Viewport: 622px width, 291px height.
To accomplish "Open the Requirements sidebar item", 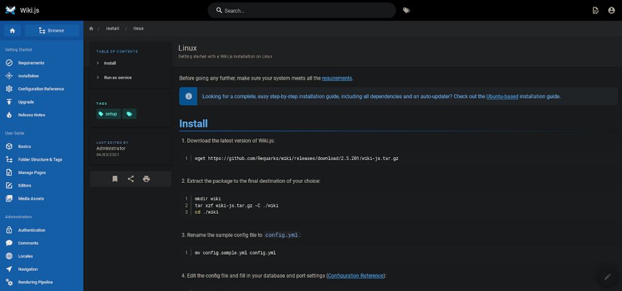I will click(42, 63).
